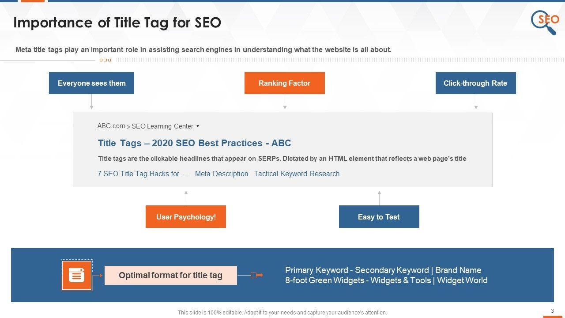Select the slide title heading text
The width and height of the screenshot is (565, 318).
coord(117,23)
